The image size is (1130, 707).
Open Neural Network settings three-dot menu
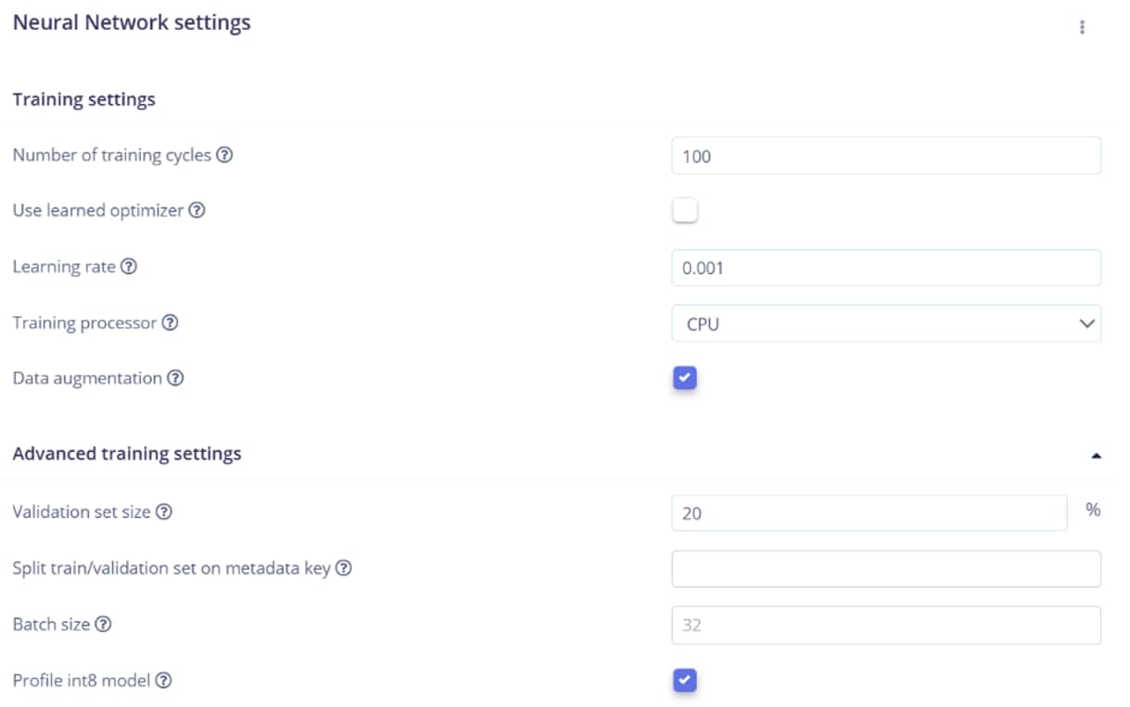click(1081, 27)
